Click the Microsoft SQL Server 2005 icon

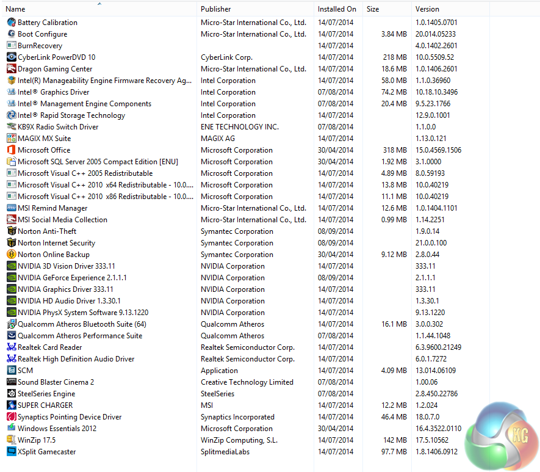tap(12, 162)
